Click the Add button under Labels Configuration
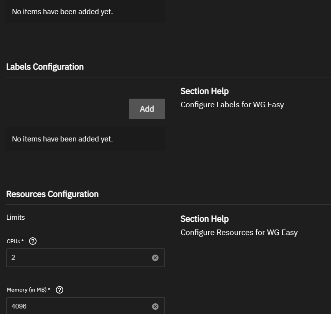The width and height of the screenshot is (331, 314). pyautogui.click(x=147, y=109)
